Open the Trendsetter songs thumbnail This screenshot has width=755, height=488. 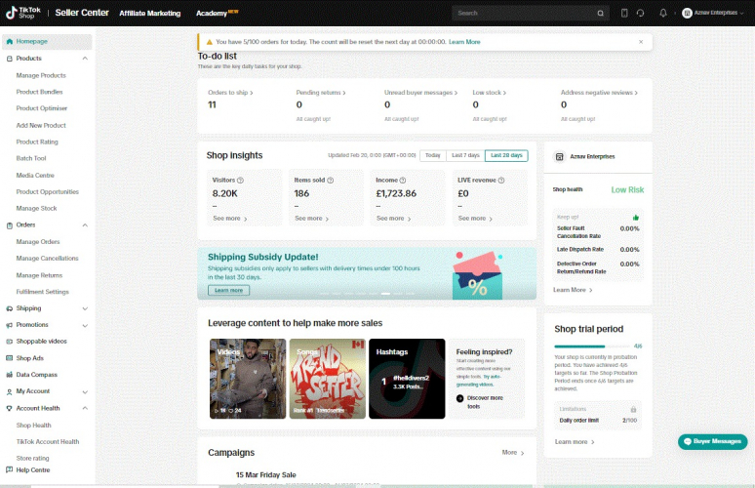point(328,379)
